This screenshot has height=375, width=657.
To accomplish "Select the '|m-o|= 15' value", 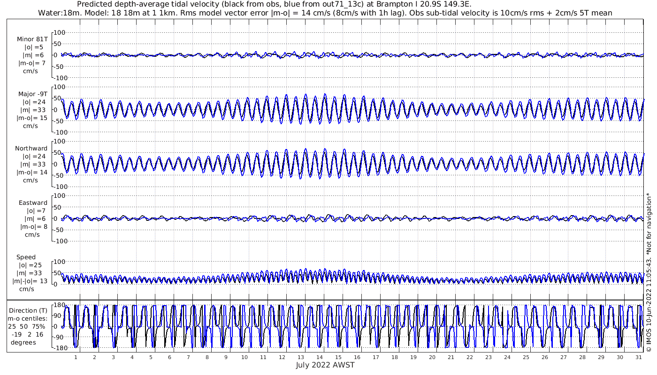I will [x=31, y=118].
